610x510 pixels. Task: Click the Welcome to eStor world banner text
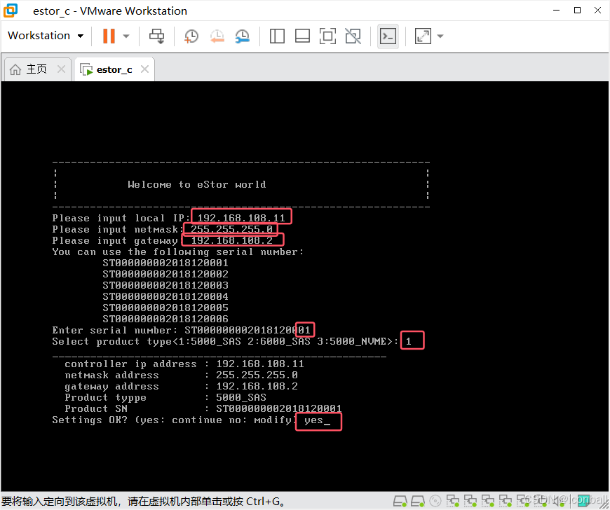[197, 185]
